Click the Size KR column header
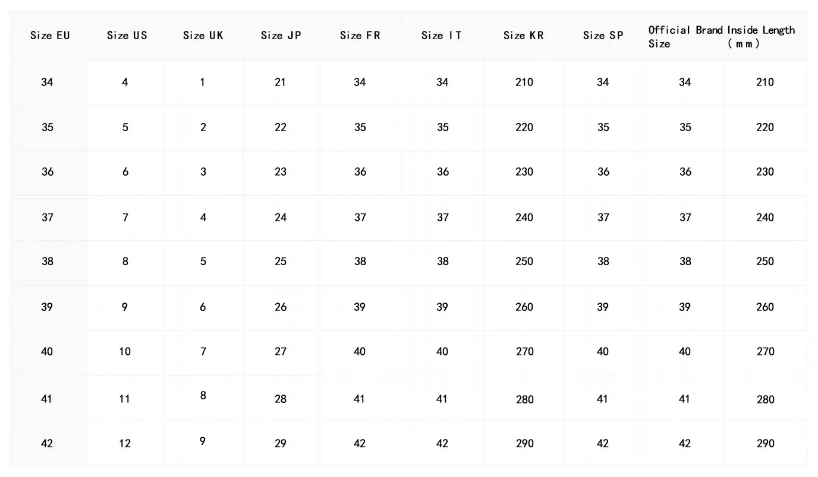The height and width of the screenshot is (477, 818). coord(523,36)
